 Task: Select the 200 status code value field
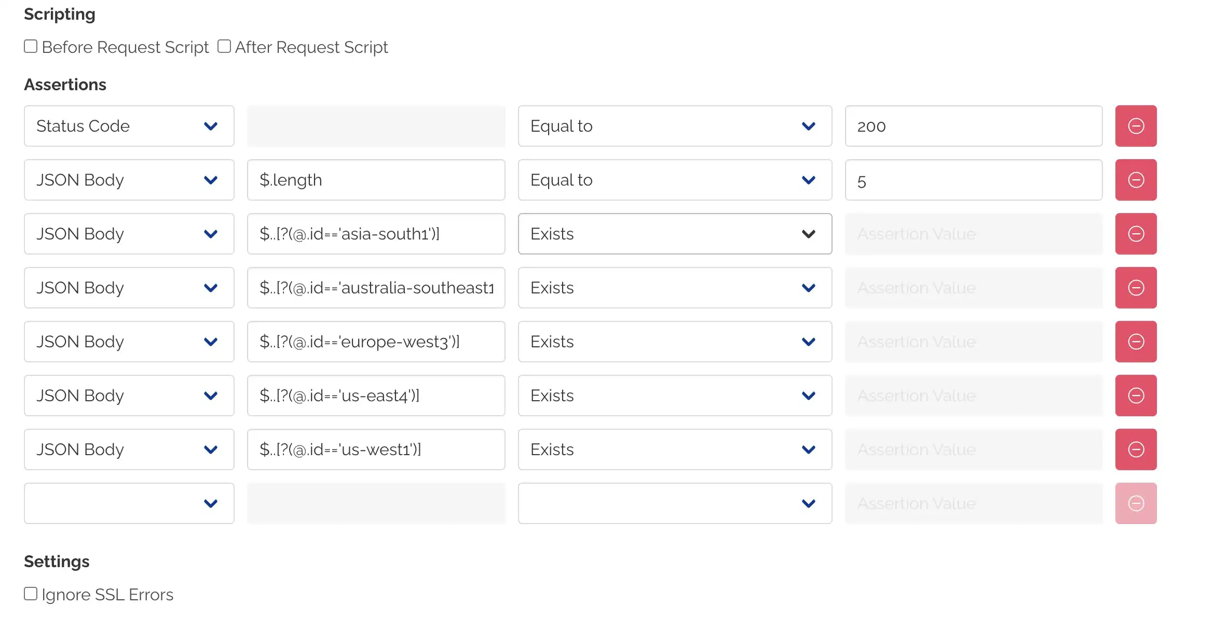pyautogui.click(x=973, y=126)
